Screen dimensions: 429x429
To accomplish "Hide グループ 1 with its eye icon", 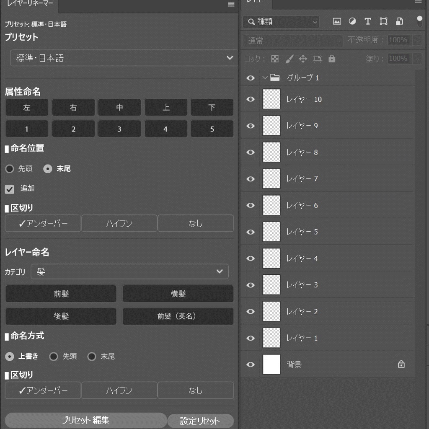I will tap(251, 78).
